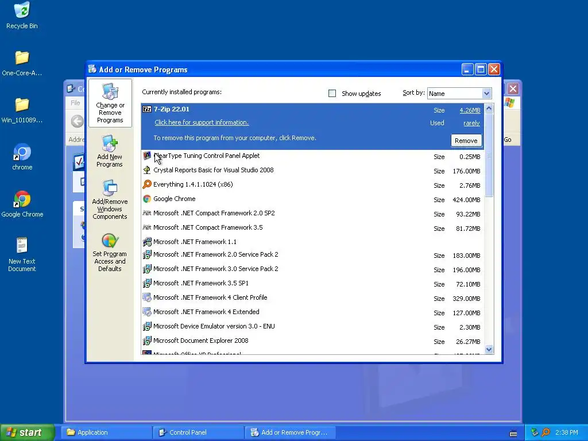588x441 pixels.
Task: Select Microsoft .NET Compact Framework 3.5
Action: 313,227
